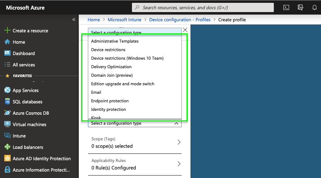Screen dimensions: 321x178
Task: Choose Email configuration type
Action: (x=135, y=92)
